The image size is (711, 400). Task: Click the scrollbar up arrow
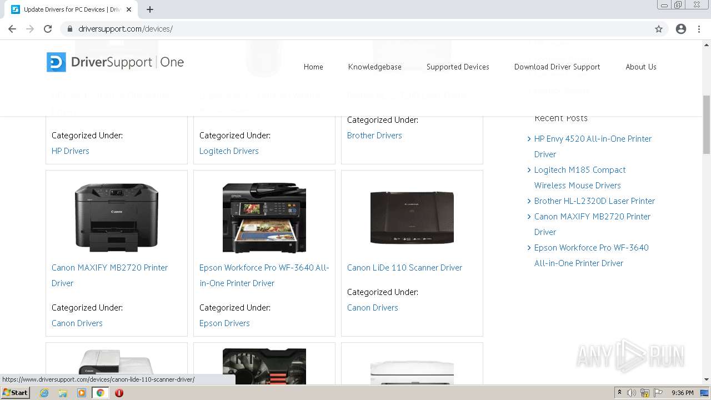[707, 44]
